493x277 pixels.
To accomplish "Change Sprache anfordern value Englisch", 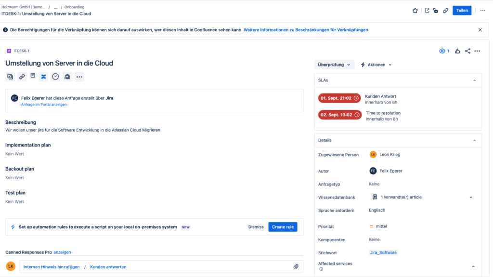I will (x=377, y=210).
